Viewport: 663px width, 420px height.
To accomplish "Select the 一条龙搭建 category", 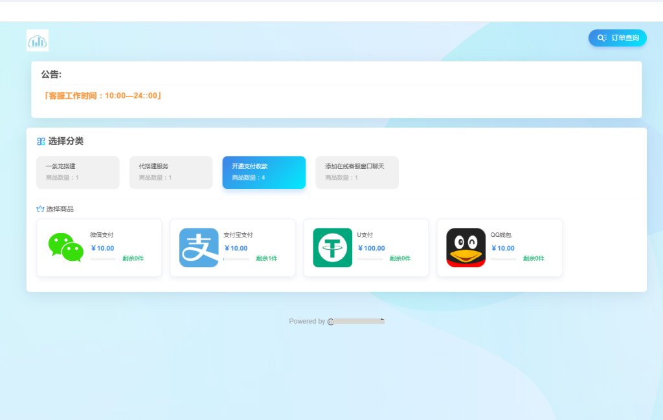I will [78, 172].
